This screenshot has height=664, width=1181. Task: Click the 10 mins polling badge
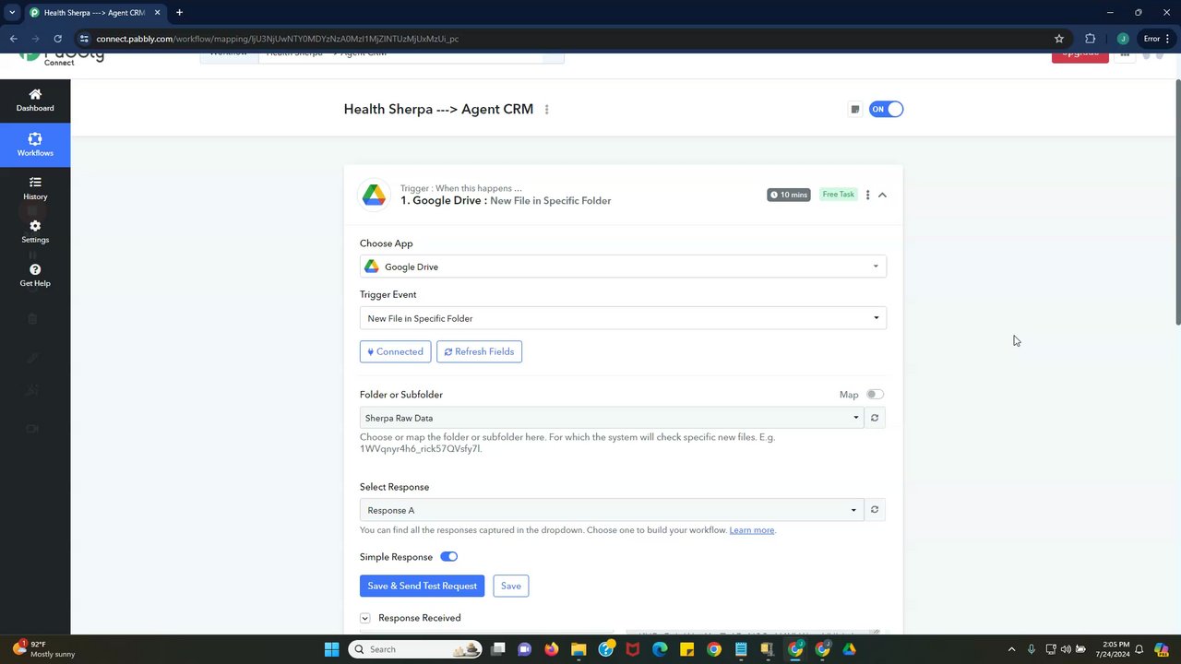tap(789, 195)
